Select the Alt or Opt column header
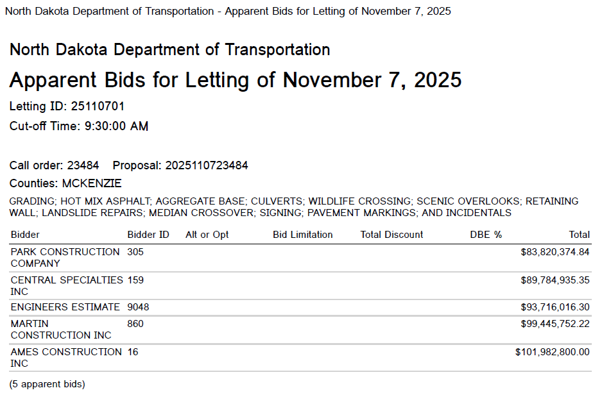Viewport: 611px width, 395px height. click(207, 235)
